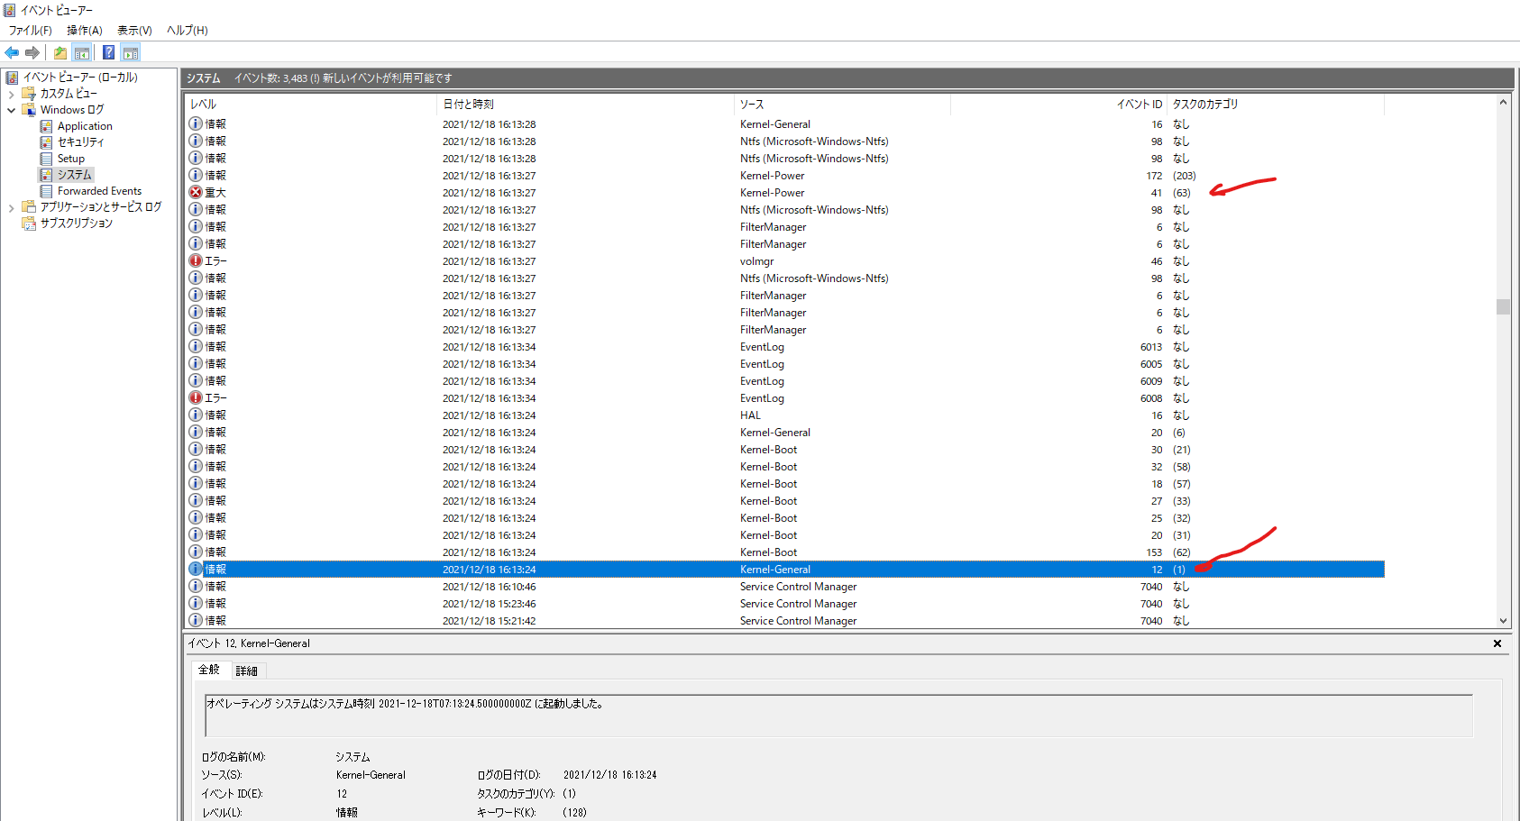Select the EventLog 6008 error row

point(784,398)
